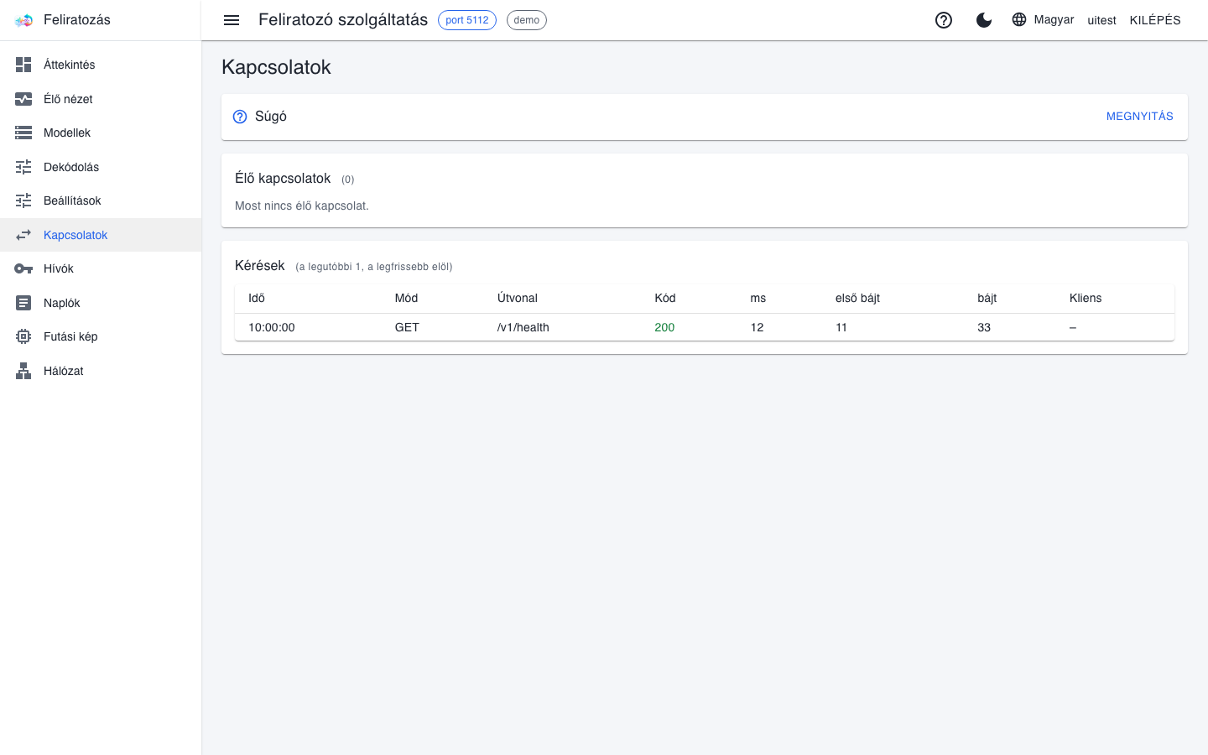Open help via the top bar question mark icon

944,20
